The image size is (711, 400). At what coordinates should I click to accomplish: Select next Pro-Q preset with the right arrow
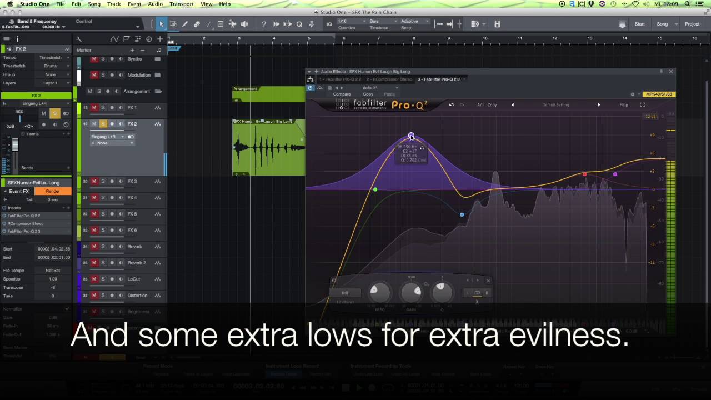point(598,104)
